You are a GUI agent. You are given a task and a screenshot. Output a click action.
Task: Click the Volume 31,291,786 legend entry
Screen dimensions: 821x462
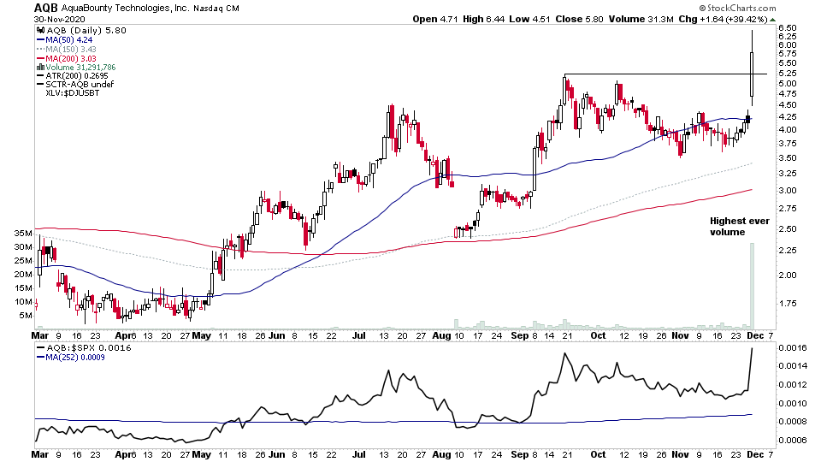tap(80, 67)
